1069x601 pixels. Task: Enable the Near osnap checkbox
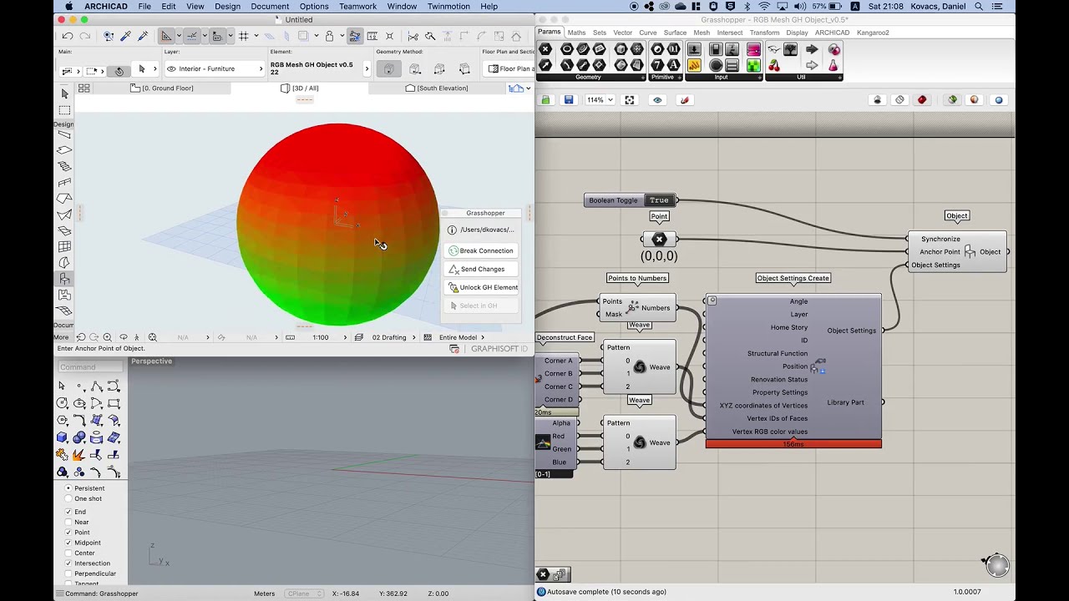coord(68,522)
